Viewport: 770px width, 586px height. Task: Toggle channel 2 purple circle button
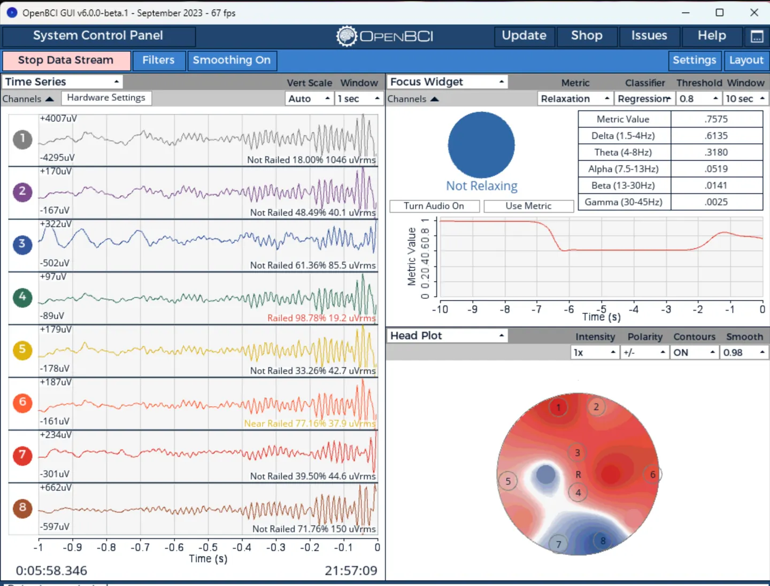(x=22, y=191)
